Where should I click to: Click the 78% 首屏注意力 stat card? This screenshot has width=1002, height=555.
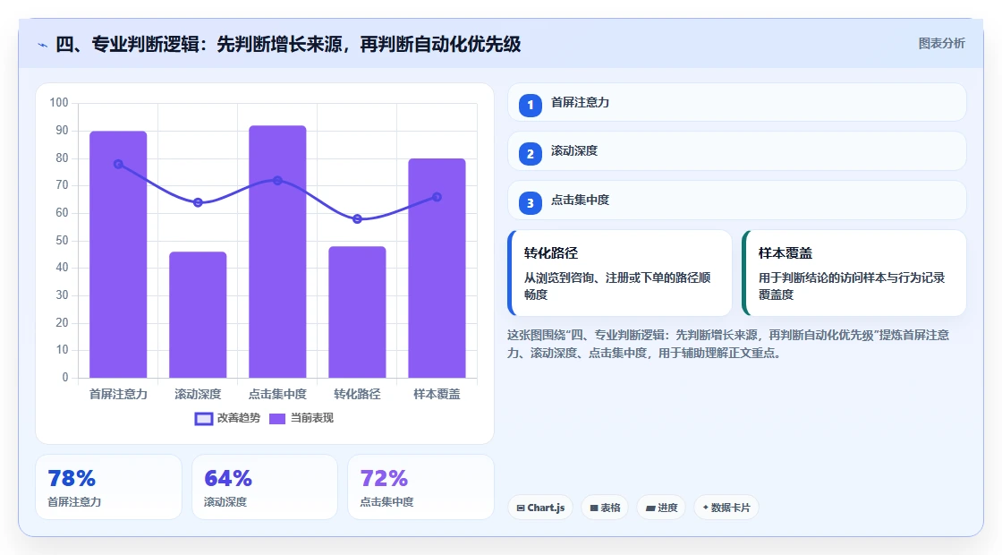108,487
